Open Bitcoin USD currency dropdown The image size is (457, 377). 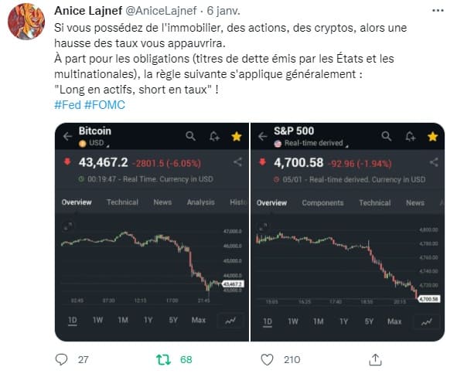pyautogui.click(x=94, y=143)
